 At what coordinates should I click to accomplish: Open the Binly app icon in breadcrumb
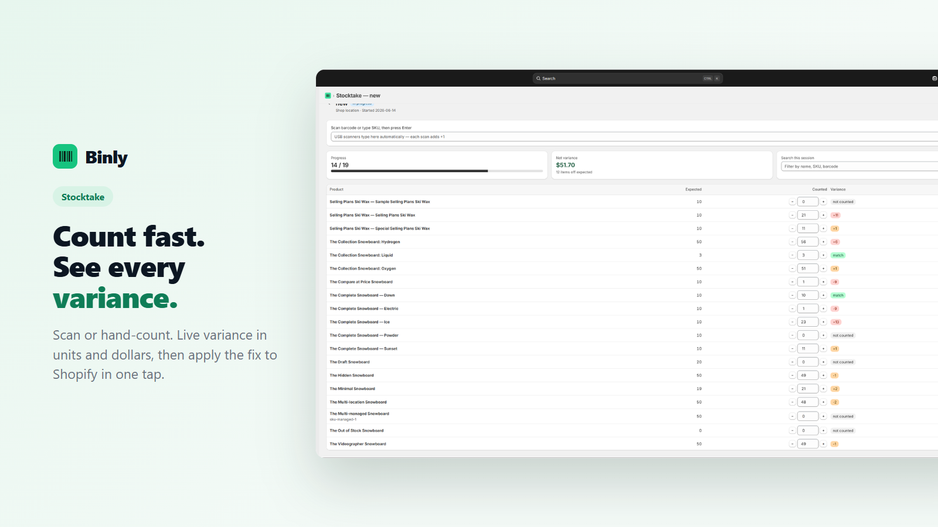[328, 95]
